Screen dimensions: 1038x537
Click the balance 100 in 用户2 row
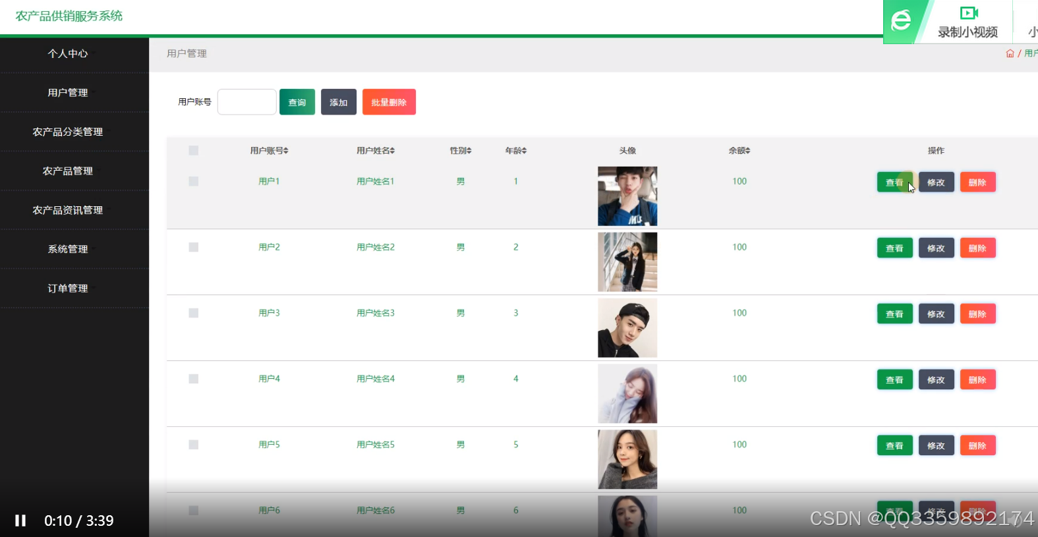click(x=739, y=247)
